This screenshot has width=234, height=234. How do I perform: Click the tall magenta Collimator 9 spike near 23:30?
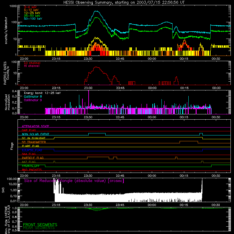(x=89, y=99)
